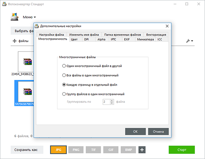This screenshot has width=205, height=159.
Task: Add another format with the plus button
Action: click(142, 150)
